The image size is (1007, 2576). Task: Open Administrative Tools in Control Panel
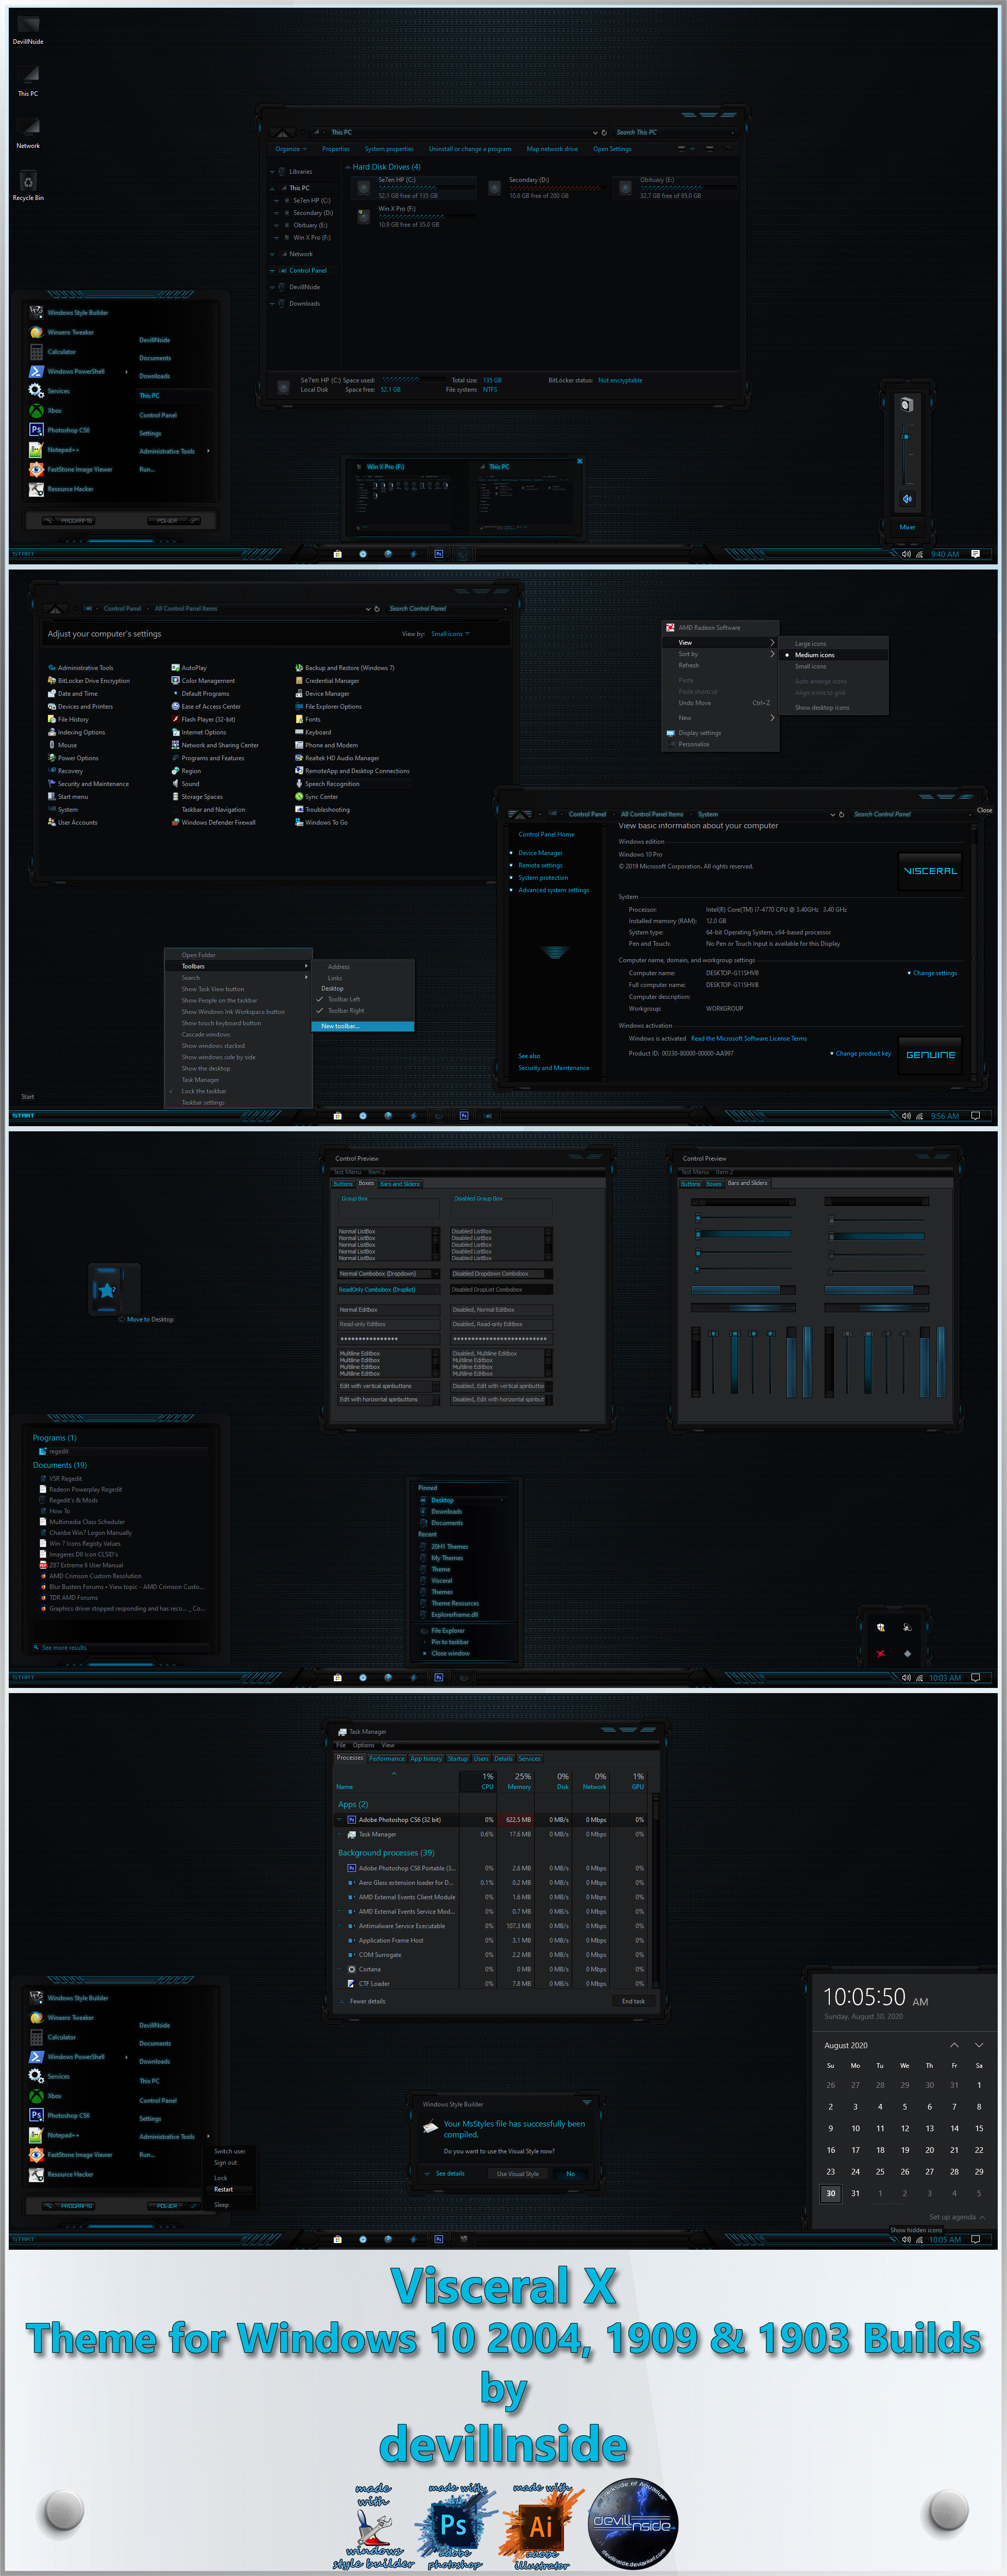[x=80, y=668]
